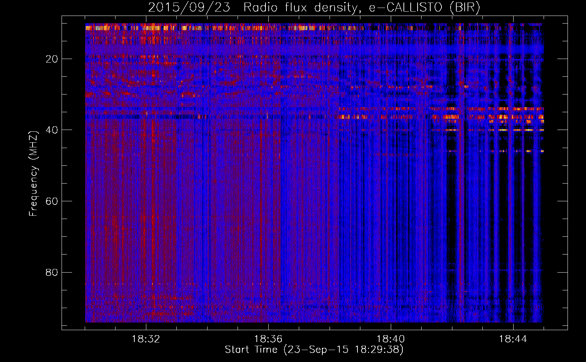Screen dimensions: 586x362
Task: Click the 18:44 time axis label
Action: (513, 339)
